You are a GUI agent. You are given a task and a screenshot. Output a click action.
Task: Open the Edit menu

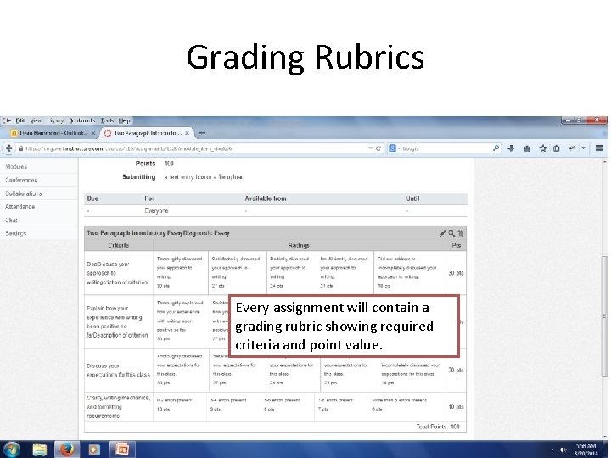click(x=20, y=120)
